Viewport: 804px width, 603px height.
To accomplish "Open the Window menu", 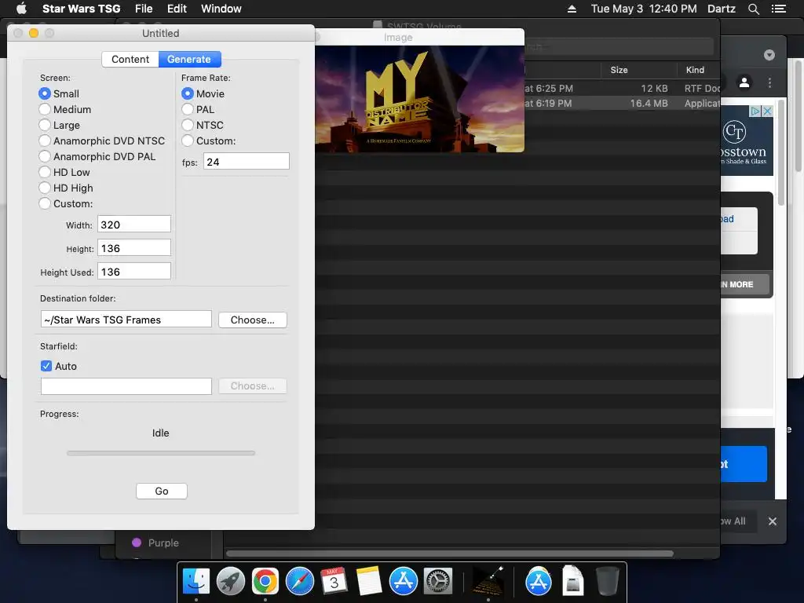I will (x=221, y=9).
